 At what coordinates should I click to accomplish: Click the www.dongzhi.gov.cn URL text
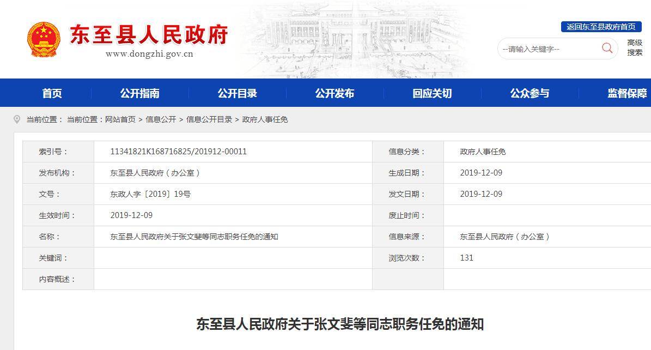[x=149, y=53]
